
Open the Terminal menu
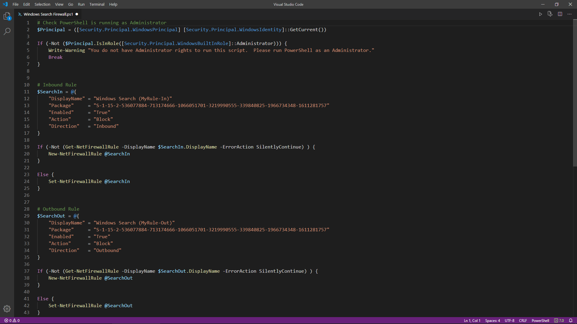pyautogui.click(x=97, y=4)
